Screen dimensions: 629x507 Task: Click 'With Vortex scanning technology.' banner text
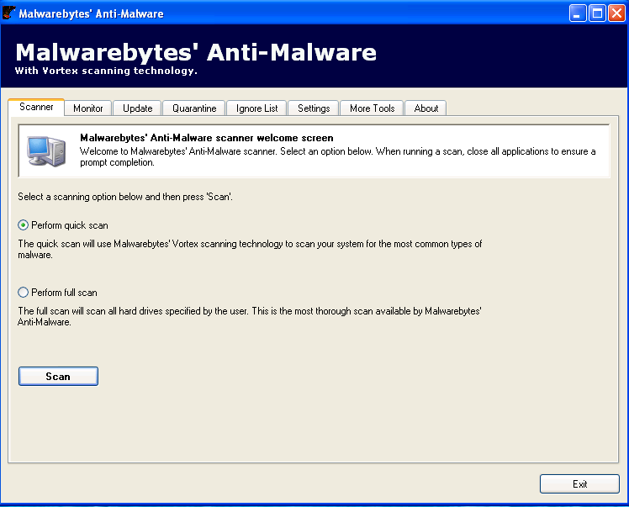pyautogui.click(x=106, y=71)
